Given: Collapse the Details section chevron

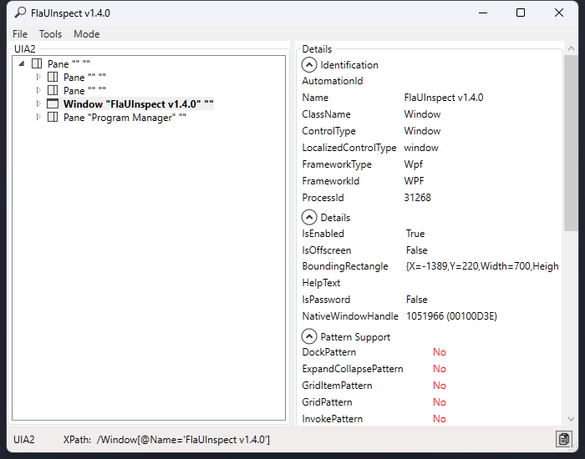Looking at the screenshot, I should [309, 217].
